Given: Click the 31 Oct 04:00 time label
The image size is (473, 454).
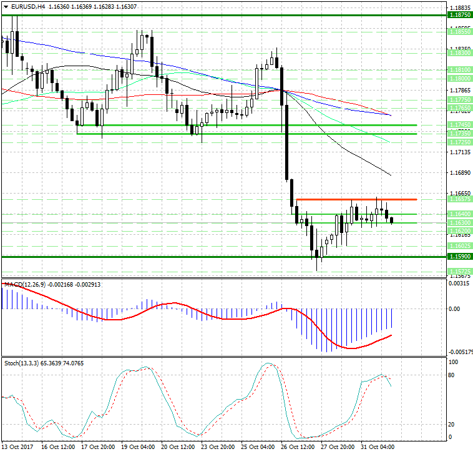Looking at the screenshot, I should coord(379,448).
